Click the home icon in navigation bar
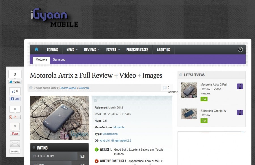The image size is (255, 165). click(x=37, y=49)
